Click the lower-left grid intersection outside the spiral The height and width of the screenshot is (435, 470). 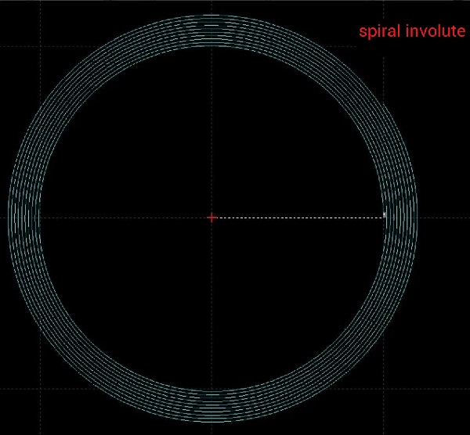(x=40, y=389)
